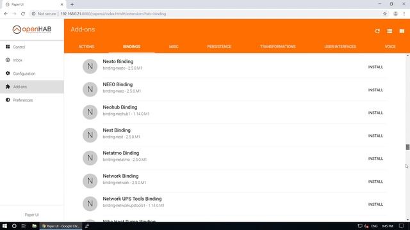Switch to the User Interfaces tab
Viewport: 410px width, 230px height.
[x=340, y=47]
